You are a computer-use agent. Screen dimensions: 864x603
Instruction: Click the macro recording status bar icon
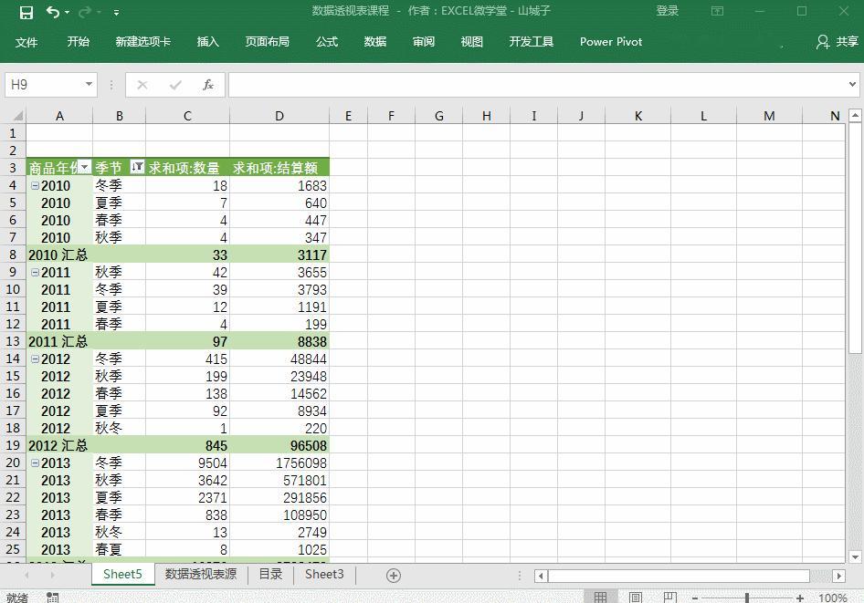tap(52, 598)
